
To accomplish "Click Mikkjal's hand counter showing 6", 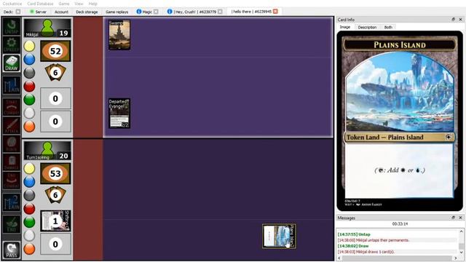I will [55, 73].
